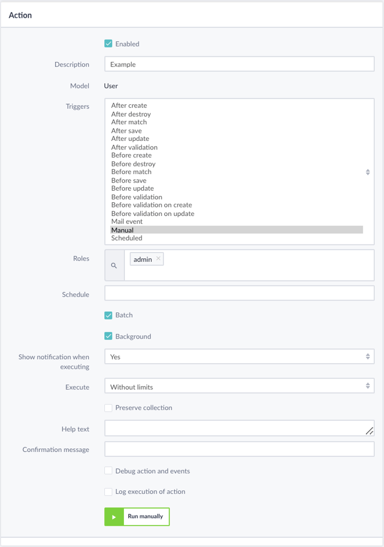
Task: Open Show notification when executing dropdown
Action: click(240, 356)
